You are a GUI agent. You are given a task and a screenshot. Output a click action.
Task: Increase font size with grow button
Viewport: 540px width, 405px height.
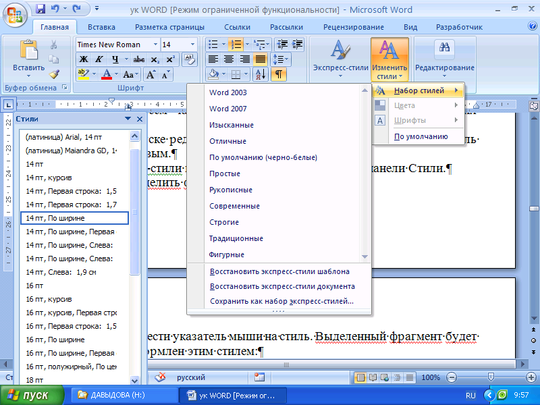tap(151, 74)
